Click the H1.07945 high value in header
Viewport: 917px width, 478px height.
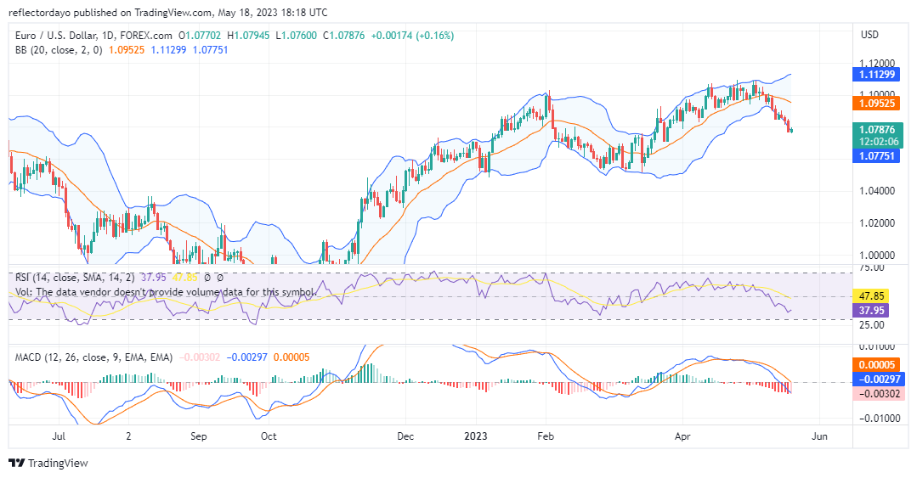point(248,36)
